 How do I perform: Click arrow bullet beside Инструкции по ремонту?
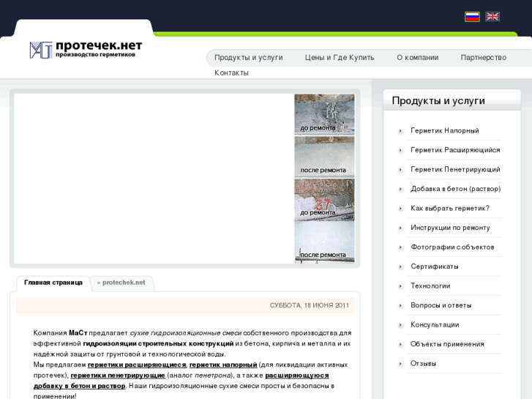point(401,228)
